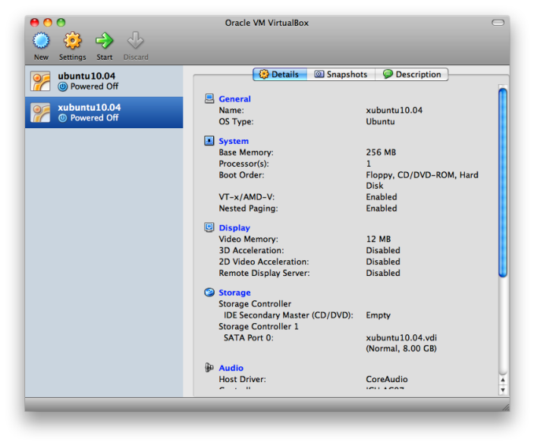Switch to the Details tab
534x445 pixels.
tap(280, 74)
